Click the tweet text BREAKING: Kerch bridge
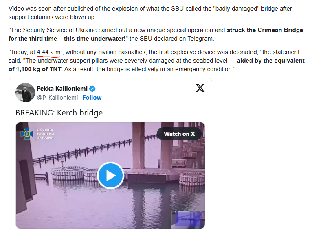312x233 pixels. point(59,113)
